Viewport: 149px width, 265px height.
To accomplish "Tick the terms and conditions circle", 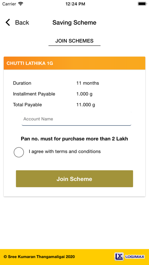I will click(19, 152).
